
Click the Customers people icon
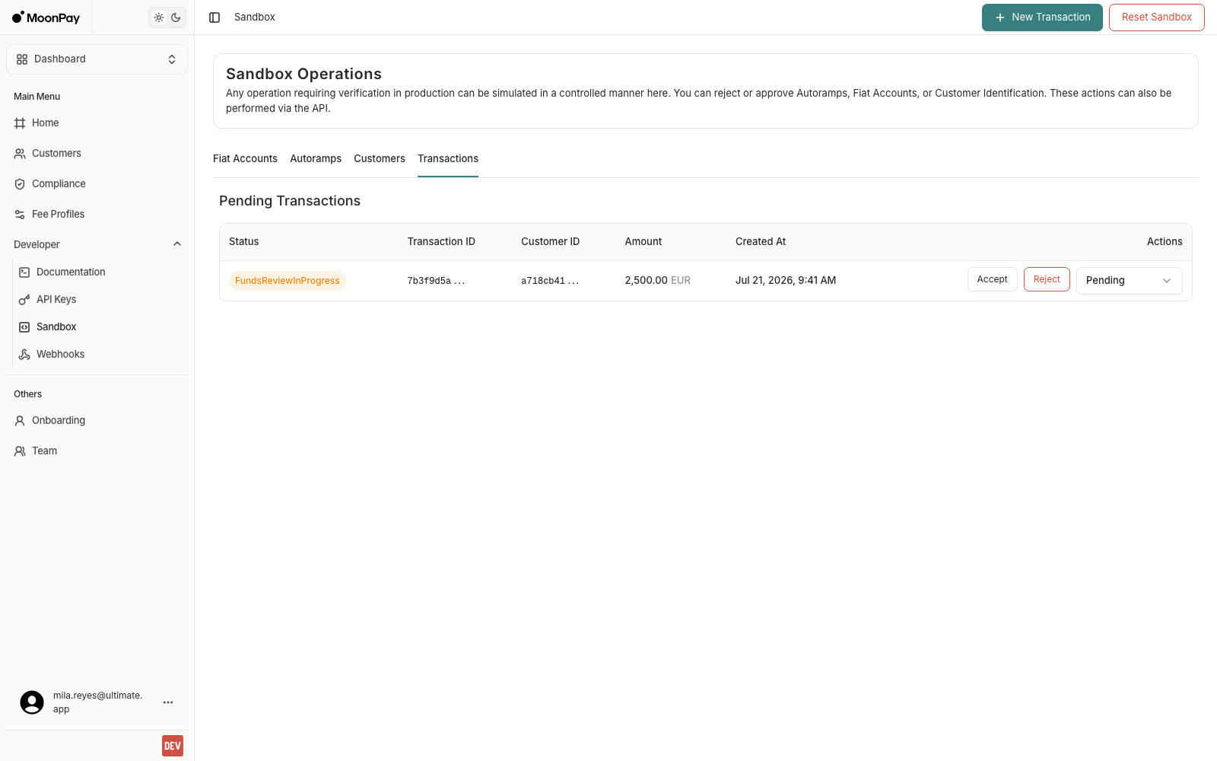[20, 154]
